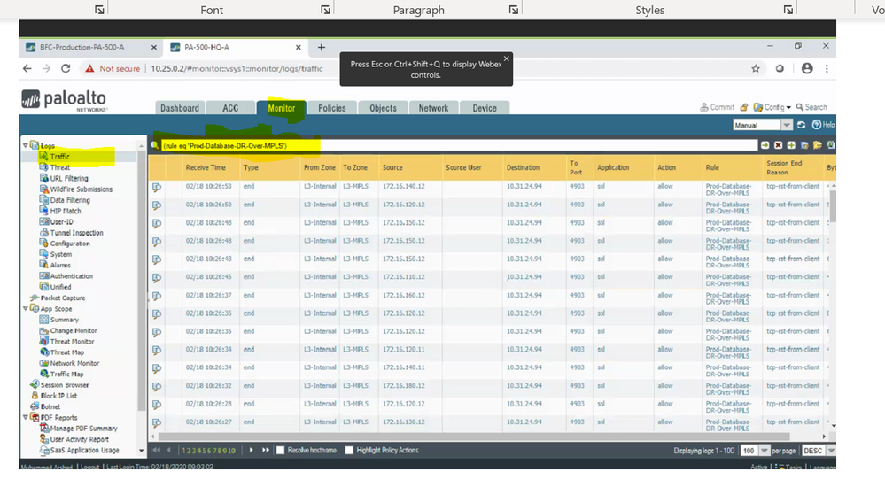
Task: Switch to the Dashboard tab
Action: click(180, 108)
